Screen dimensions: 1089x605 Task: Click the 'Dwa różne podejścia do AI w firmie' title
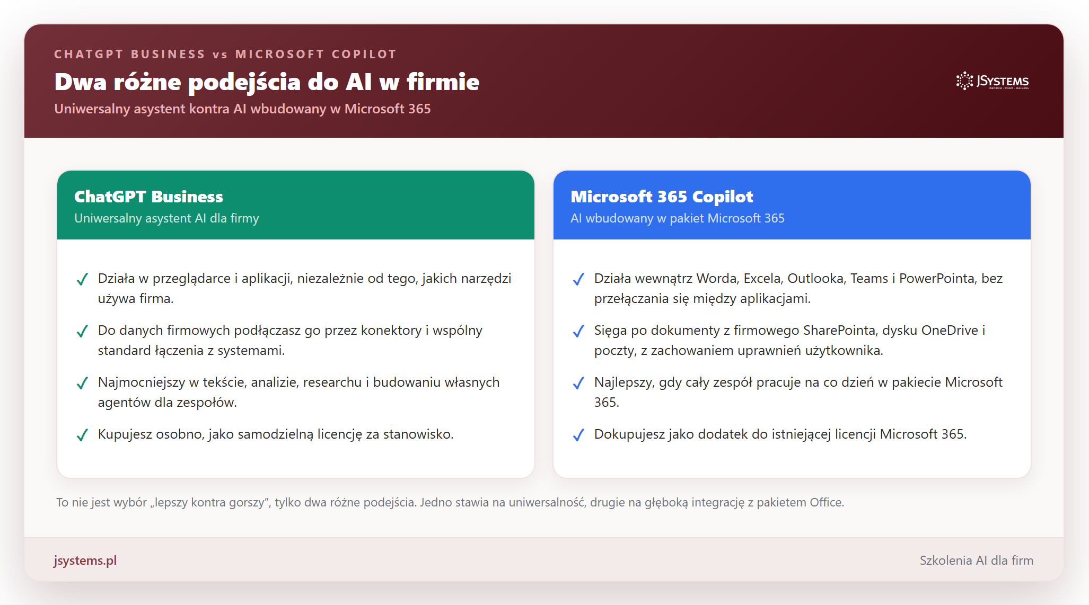[x=267, y=82]
